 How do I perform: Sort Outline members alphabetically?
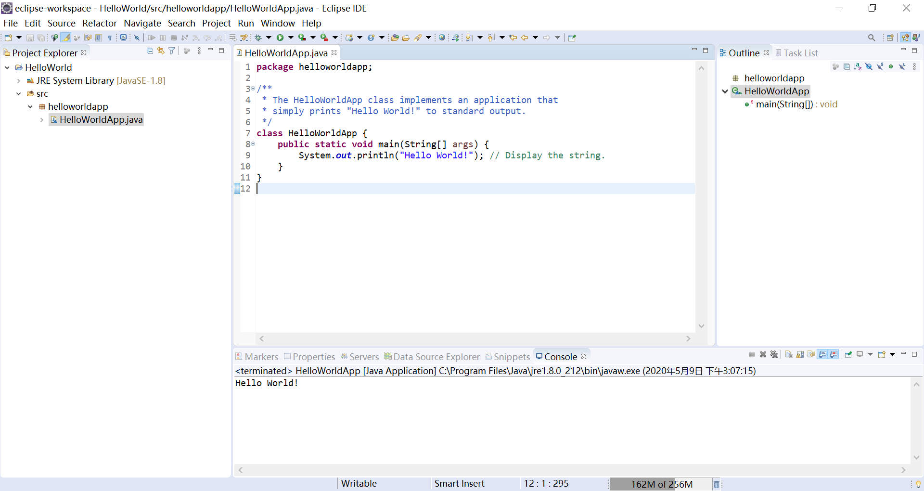(858, 67)
